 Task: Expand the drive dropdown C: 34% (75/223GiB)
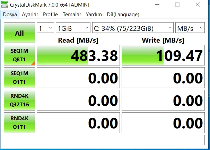(133, 28)
